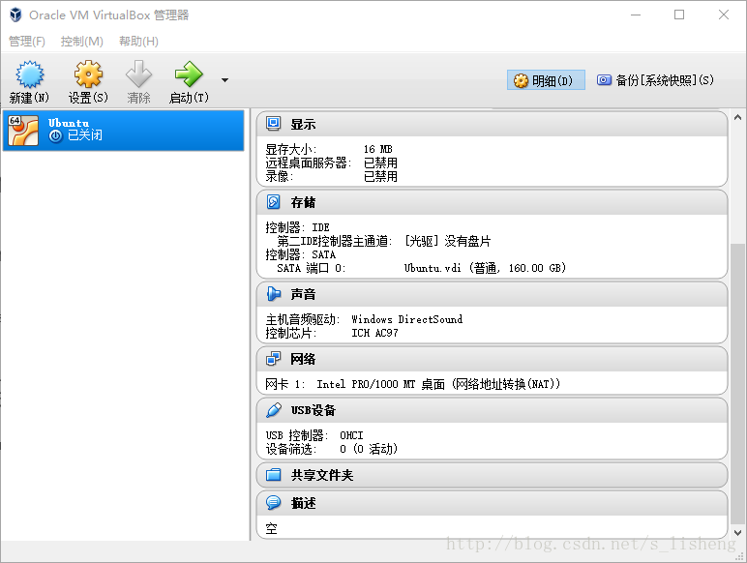Click the USB设备 section icon
The image size is (747, 563).
[274, 410]
